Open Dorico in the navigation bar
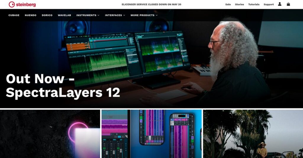Image resolution: width=303 pixels, height=158 pixels. pos(47,15)
